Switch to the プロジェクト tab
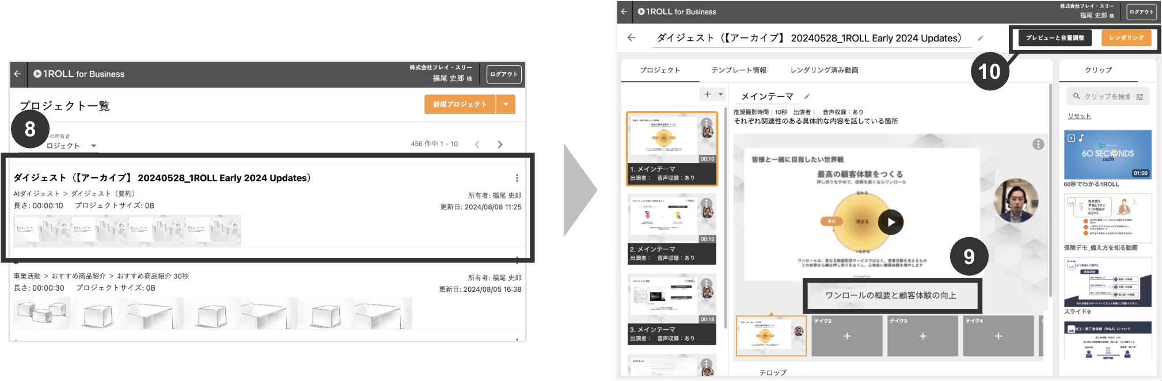 point(660,70)
